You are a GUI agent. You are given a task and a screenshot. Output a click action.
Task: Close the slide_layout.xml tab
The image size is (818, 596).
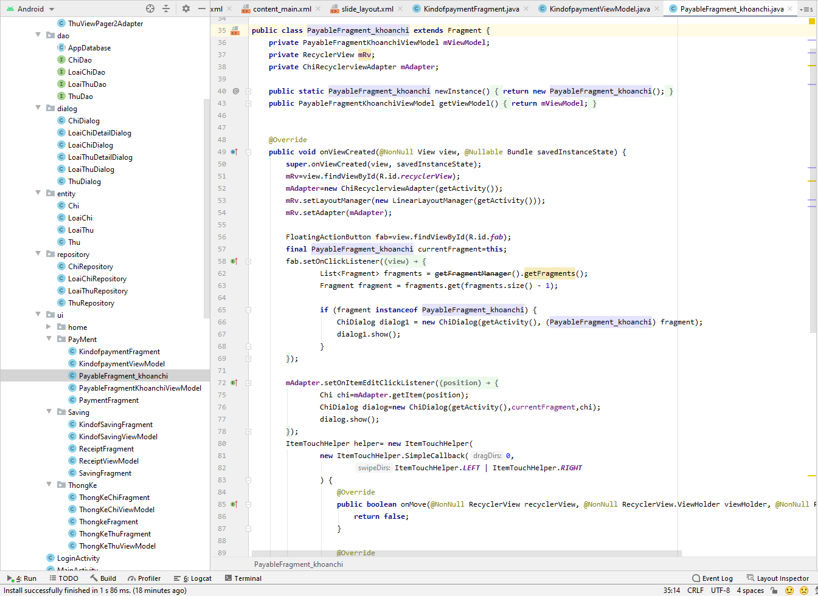401,9
